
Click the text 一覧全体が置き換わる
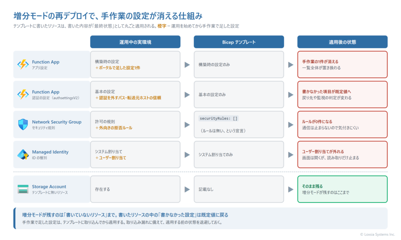pyautogui.click(x=321, y=68)
